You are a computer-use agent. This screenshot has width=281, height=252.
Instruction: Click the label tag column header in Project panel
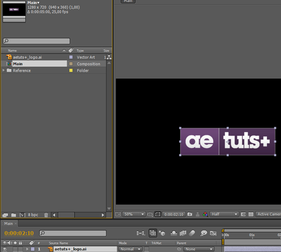tap(71, 50)
